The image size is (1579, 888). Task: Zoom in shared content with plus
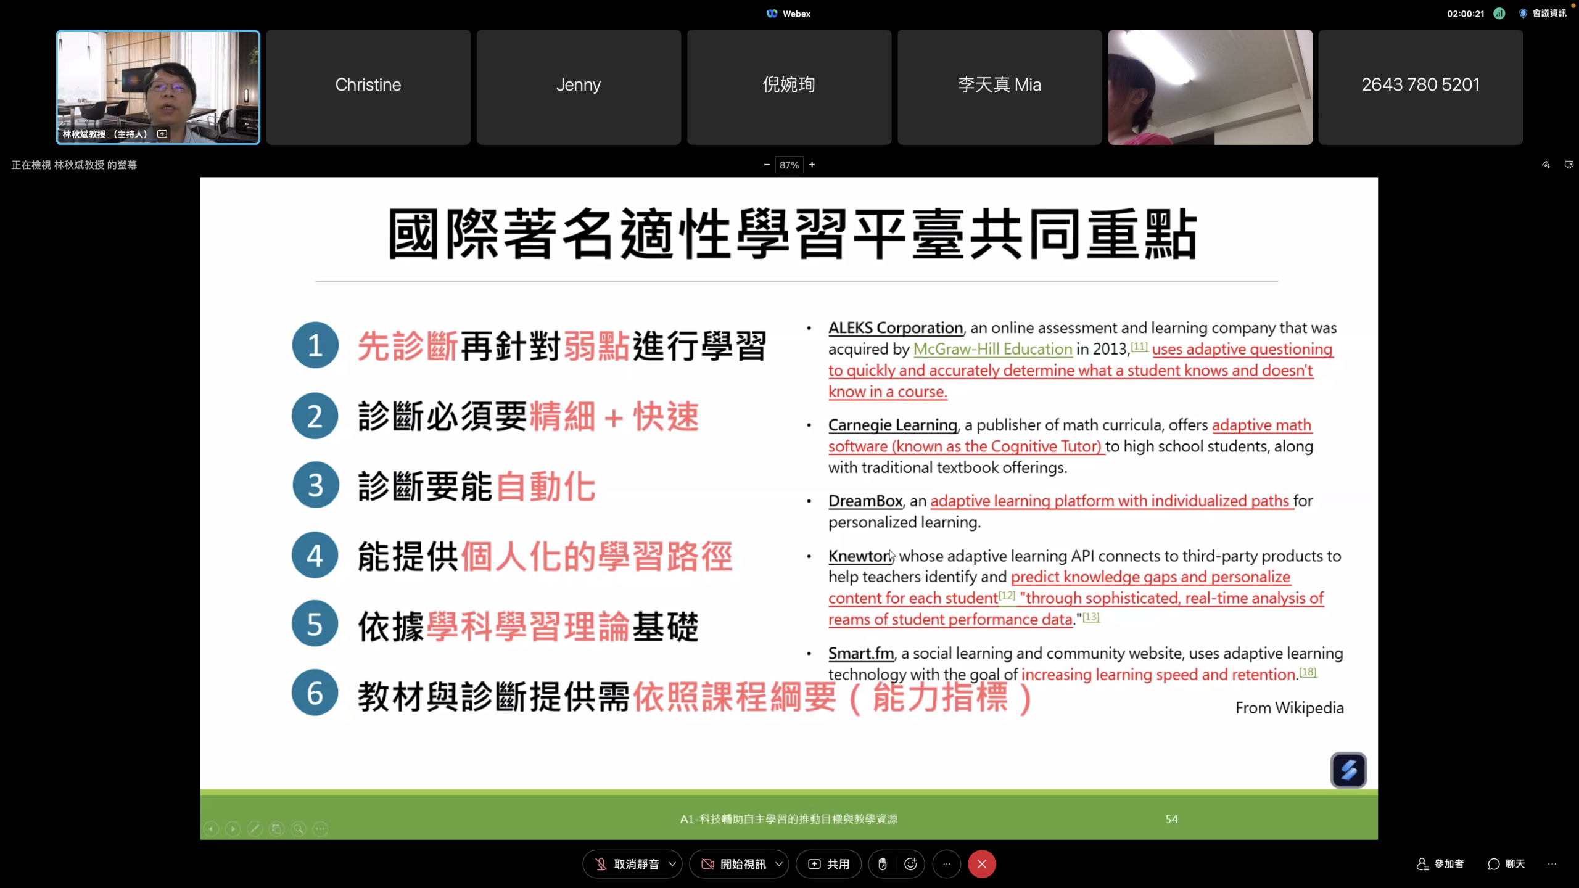point(812,165)
